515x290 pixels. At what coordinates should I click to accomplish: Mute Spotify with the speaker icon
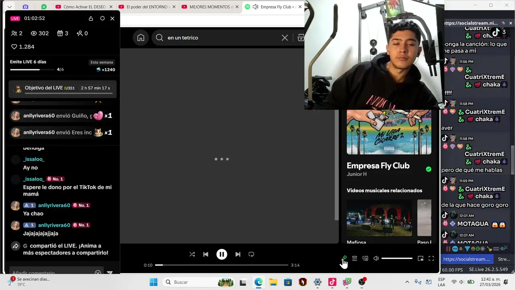[376, 259]
